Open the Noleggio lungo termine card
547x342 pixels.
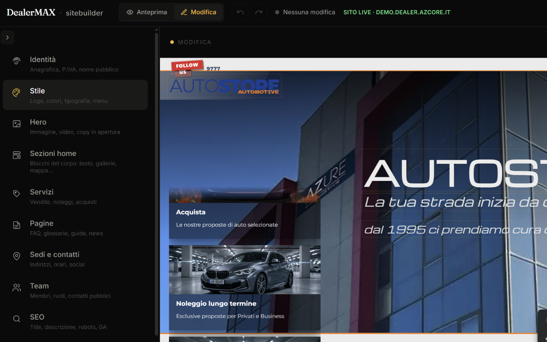tap(245, 288)
